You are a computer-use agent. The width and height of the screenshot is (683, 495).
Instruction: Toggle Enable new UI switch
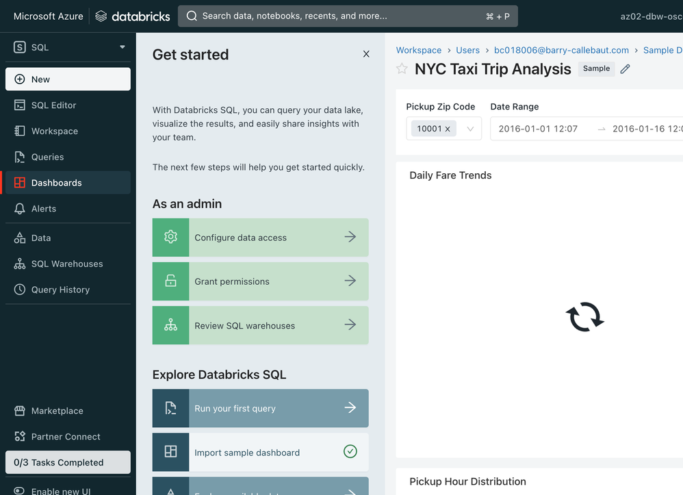tap(20, 490)
